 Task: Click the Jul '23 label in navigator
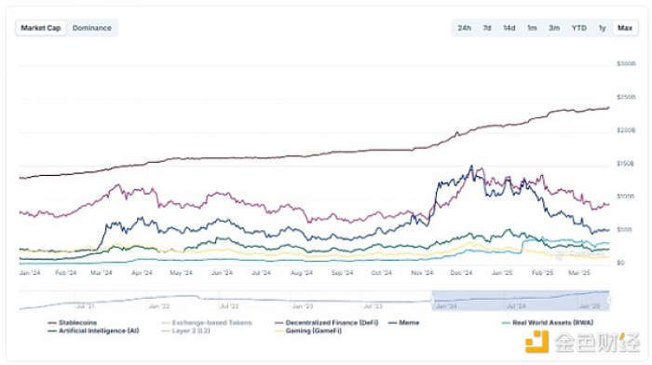click(373, 306)
